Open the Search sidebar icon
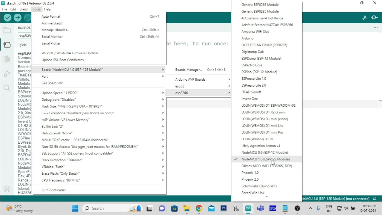Image resolution: width=382 pixels, height=215 pixels. (7, 88)
